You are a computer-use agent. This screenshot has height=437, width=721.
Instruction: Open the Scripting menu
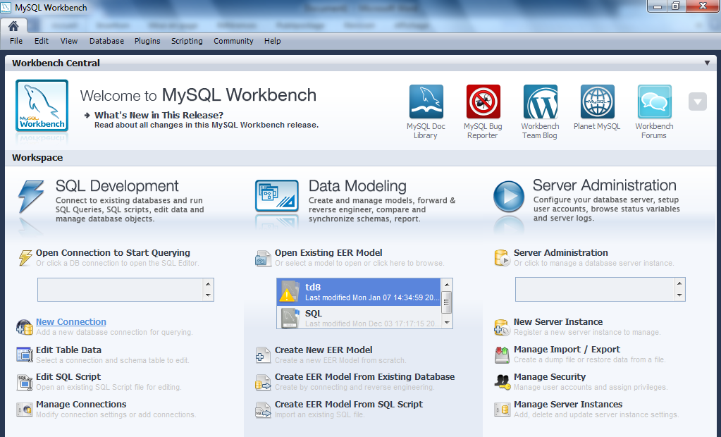[187, 41]
